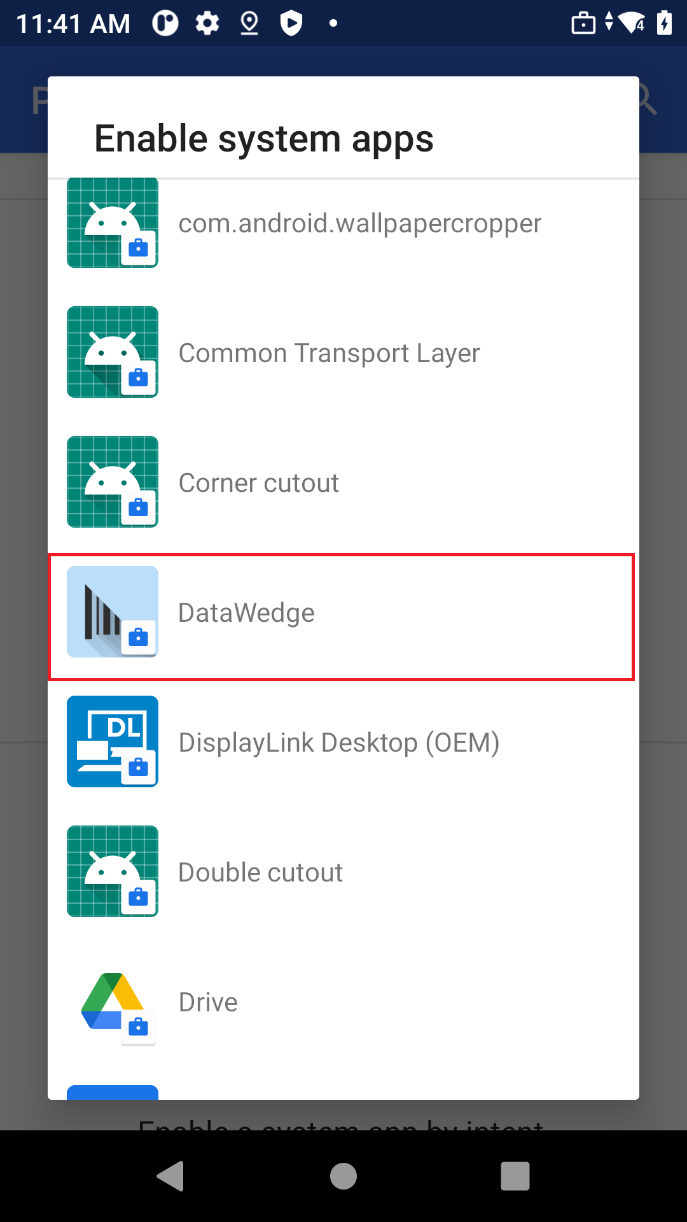Choose Double cutout label
This screenshot has height=1222, width=687.
(x=260, y=872)
